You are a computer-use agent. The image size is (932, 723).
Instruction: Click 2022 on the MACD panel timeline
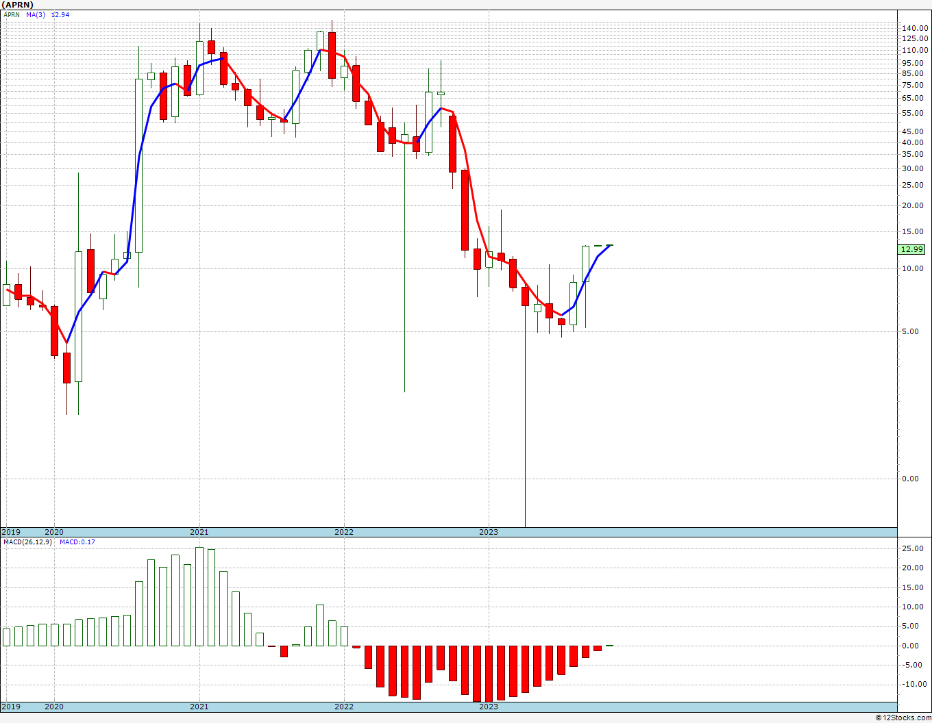(x=344, y=707)
